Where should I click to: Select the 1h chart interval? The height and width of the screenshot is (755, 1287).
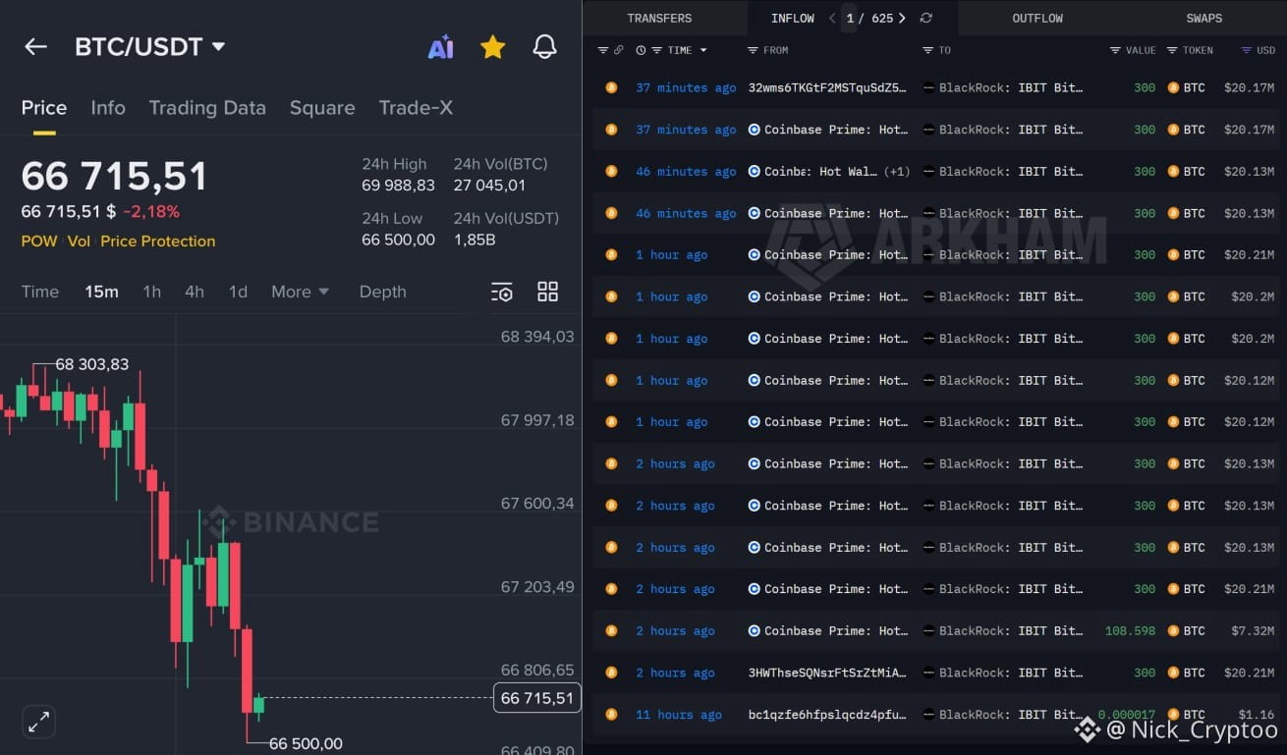coord(151,292)
